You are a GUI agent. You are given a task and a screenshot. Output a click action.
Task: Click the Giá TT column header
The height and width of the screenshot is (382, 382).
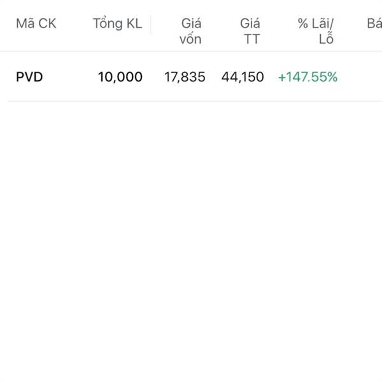coord(250,31)
